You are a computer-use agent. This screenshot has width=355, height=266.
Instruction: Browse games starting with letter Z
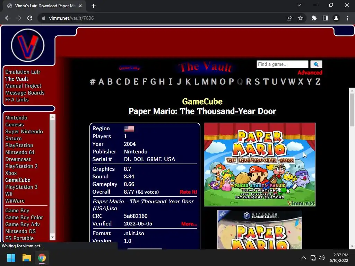coord(318,82)
